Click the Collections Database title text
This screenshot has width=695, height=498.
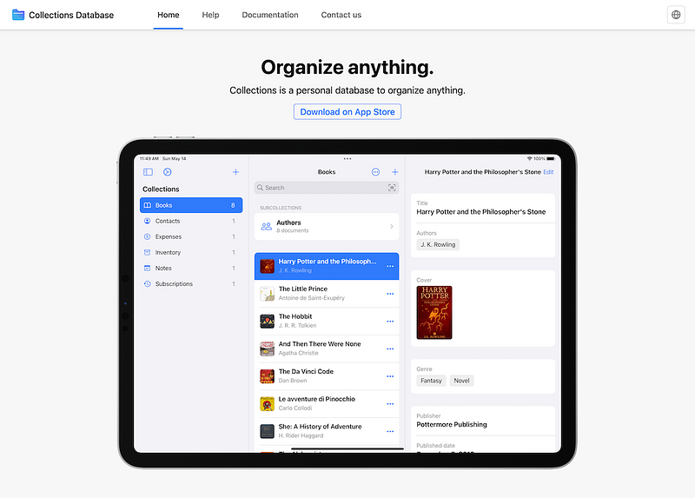[x=71, y=15]
